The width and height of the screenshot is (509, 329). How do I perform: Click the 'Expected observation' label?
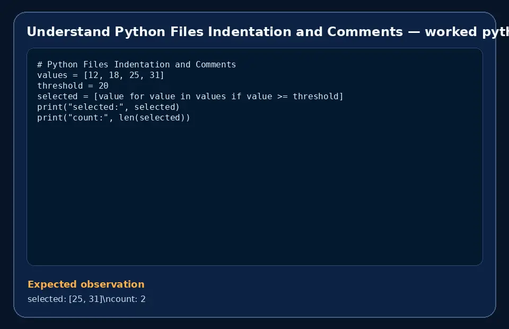tap(86, 284)
